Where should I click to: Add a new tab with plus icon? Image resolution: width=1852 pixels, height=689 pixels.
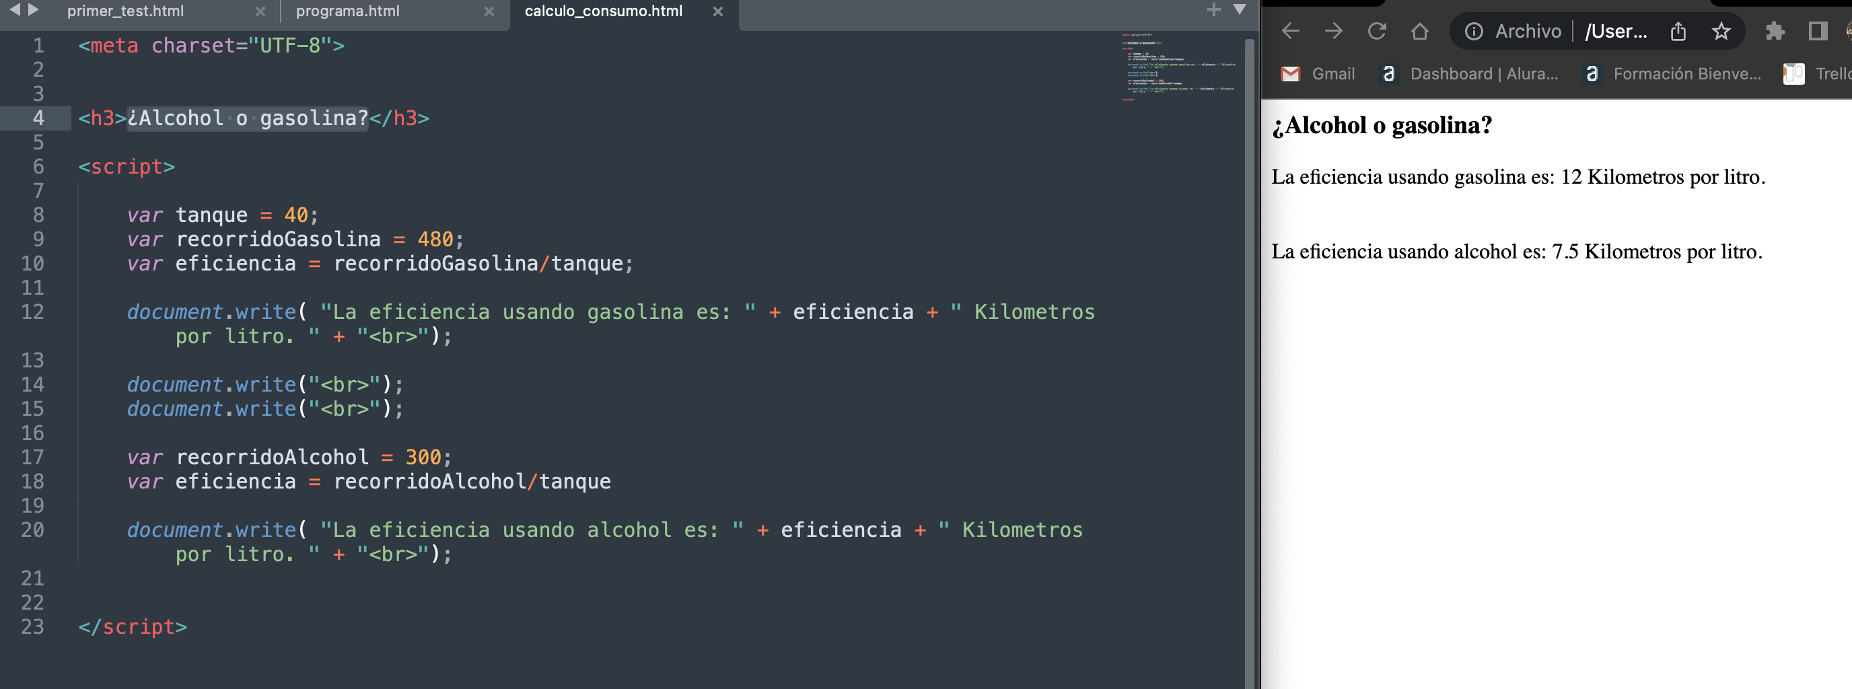point(1213,9)
